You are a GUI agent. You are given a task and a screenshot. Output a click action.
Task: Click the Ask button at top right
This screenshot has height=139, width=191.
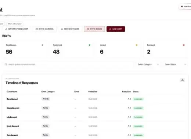(185, 7)
